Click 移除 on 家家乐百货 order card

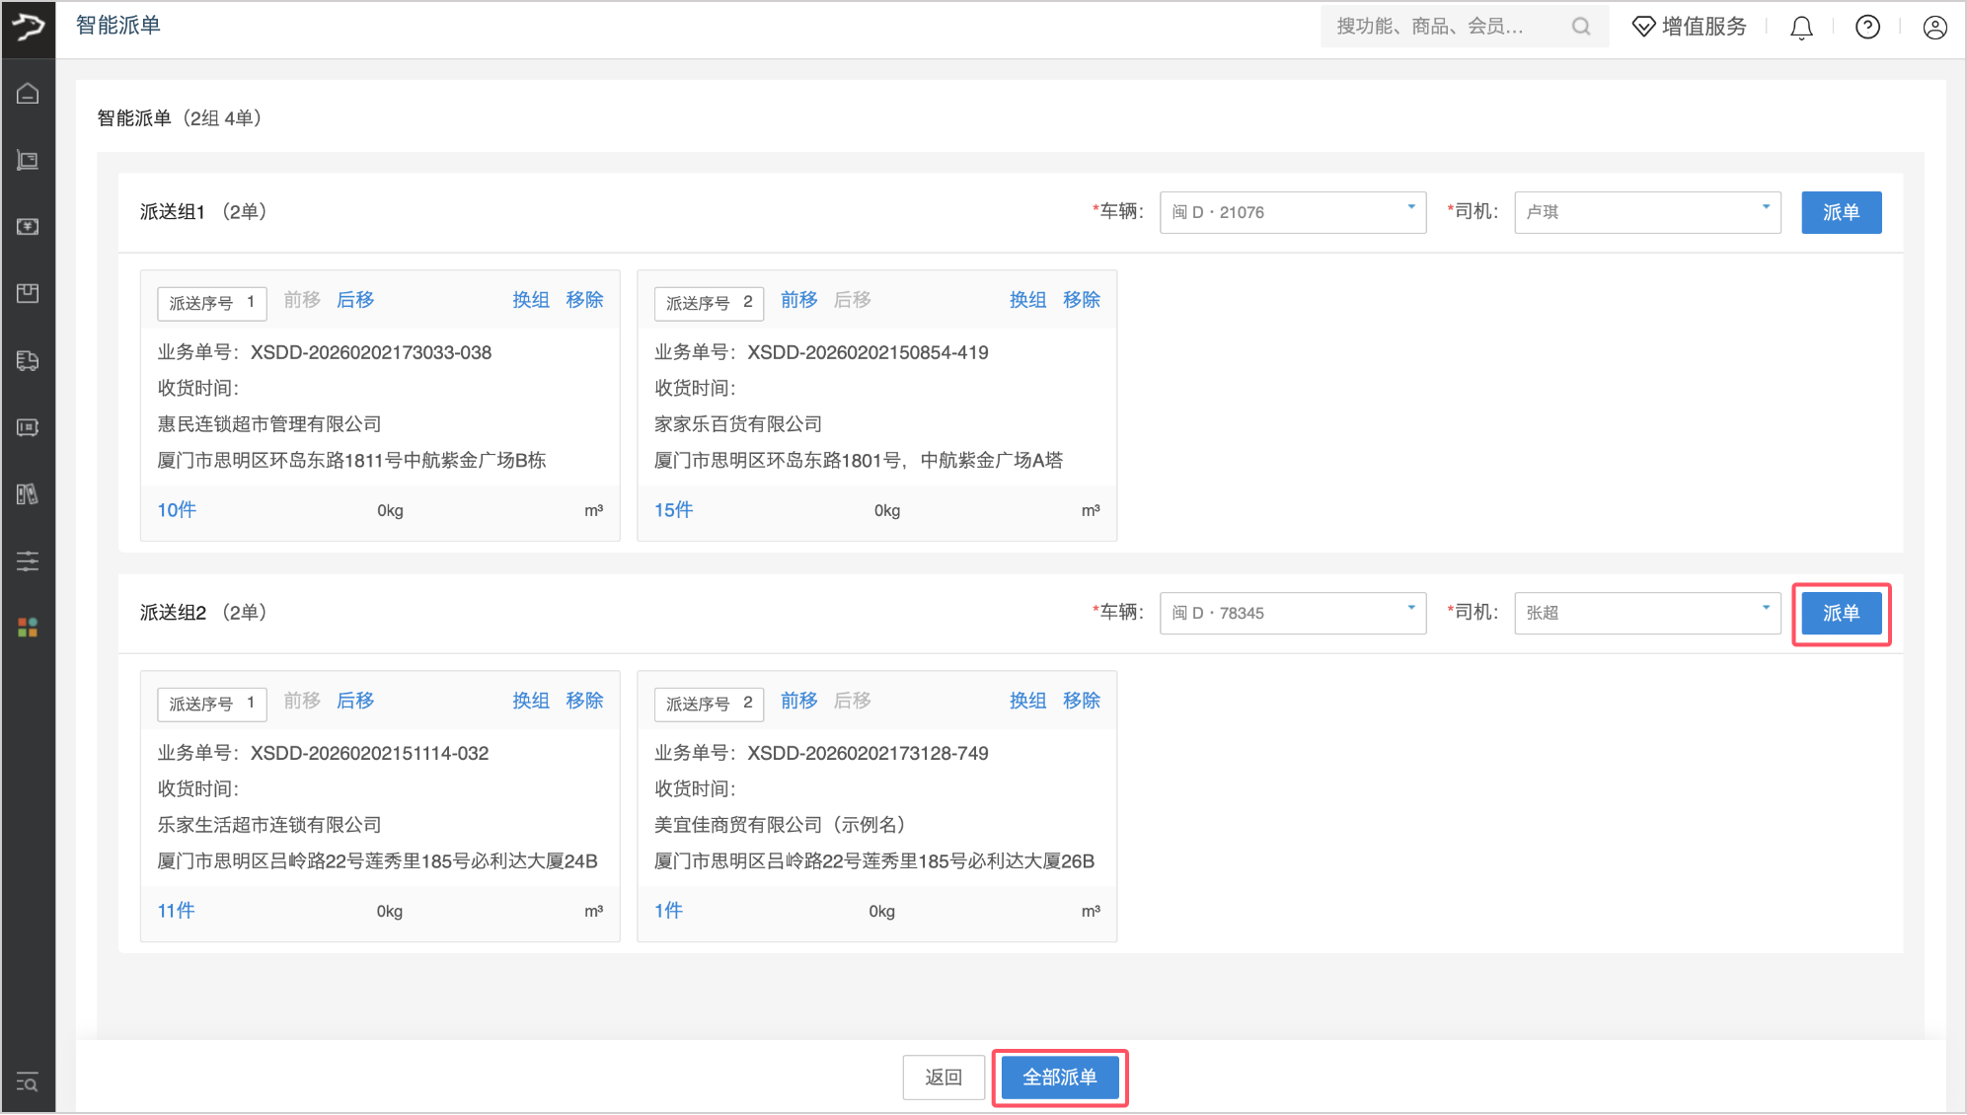(x=1081, y=300)
